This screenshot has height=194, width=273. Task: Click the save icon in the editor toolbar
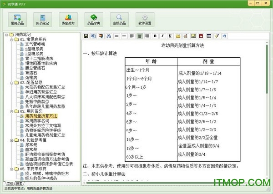click(x=86, y=35)
